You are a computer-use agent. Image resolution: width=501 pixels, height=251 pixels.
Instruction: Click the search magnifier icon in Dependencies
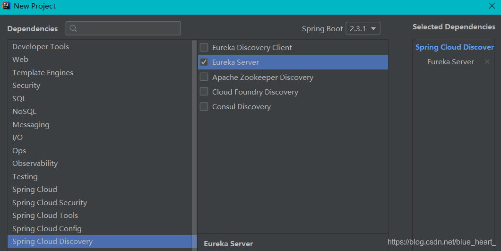73,28
